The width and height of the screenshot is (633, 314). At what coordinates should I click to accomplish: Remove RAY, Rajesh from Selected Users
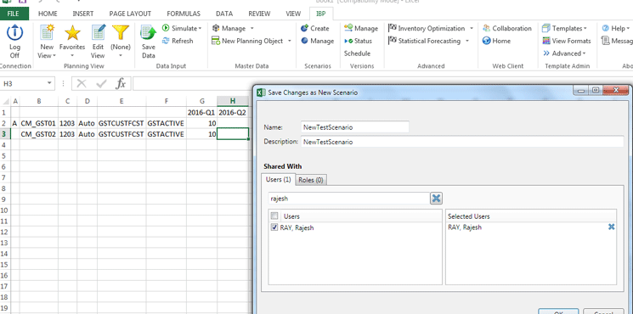pyautogui.click(x=611, y=227)
